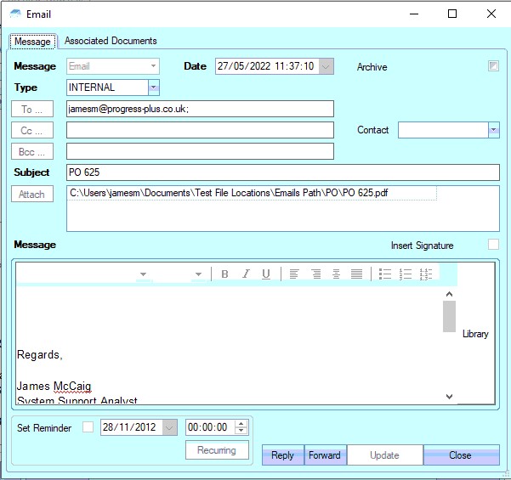This screenshot has height=480, width=511.
Task: Click the message body scrollbar thumb
Action: tap(449, 315)
